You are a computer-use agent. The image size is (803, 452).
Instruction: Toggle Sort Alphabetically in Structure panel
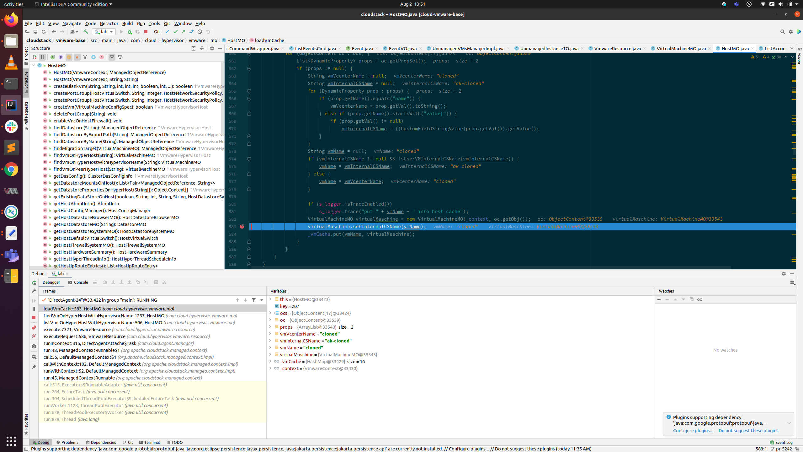[42, 57]
